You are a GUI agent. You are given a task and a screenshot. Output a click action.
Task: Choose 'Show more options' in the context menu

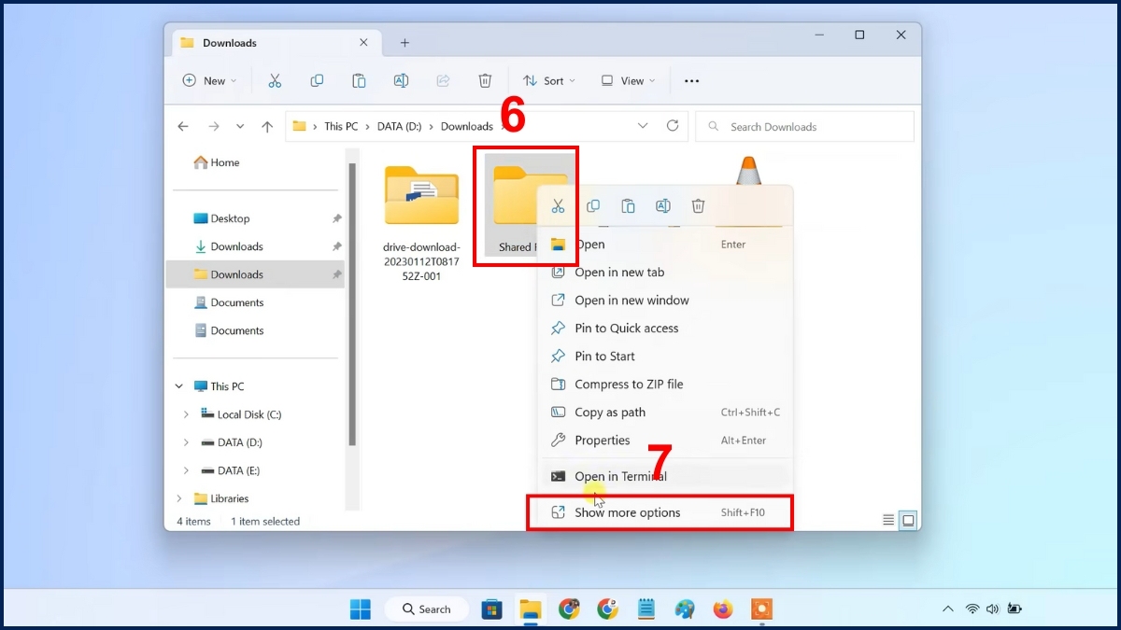(629, 512)
